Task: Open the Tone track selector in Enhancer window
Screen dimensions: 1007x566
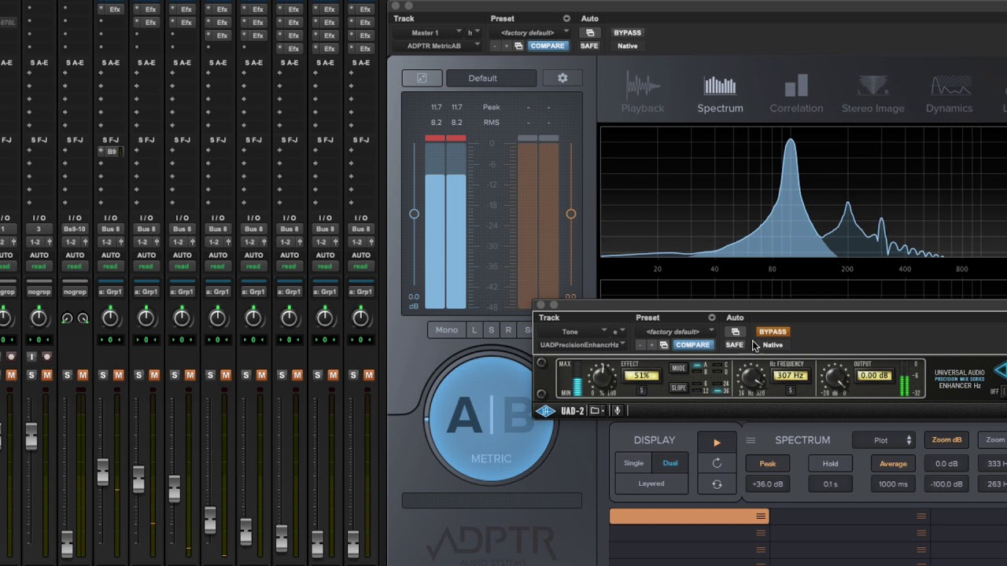Action: tap(574, 332)
